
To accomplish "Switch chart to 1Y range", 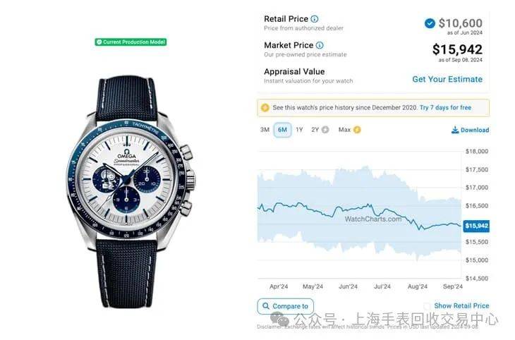I will [x=299, y=130].
